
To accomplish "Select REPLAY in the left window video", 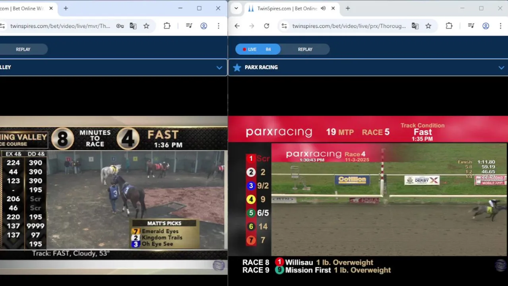I will point(23,49).
